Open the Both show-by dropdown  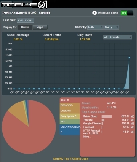pyautogui.click(x=96, y=27)
